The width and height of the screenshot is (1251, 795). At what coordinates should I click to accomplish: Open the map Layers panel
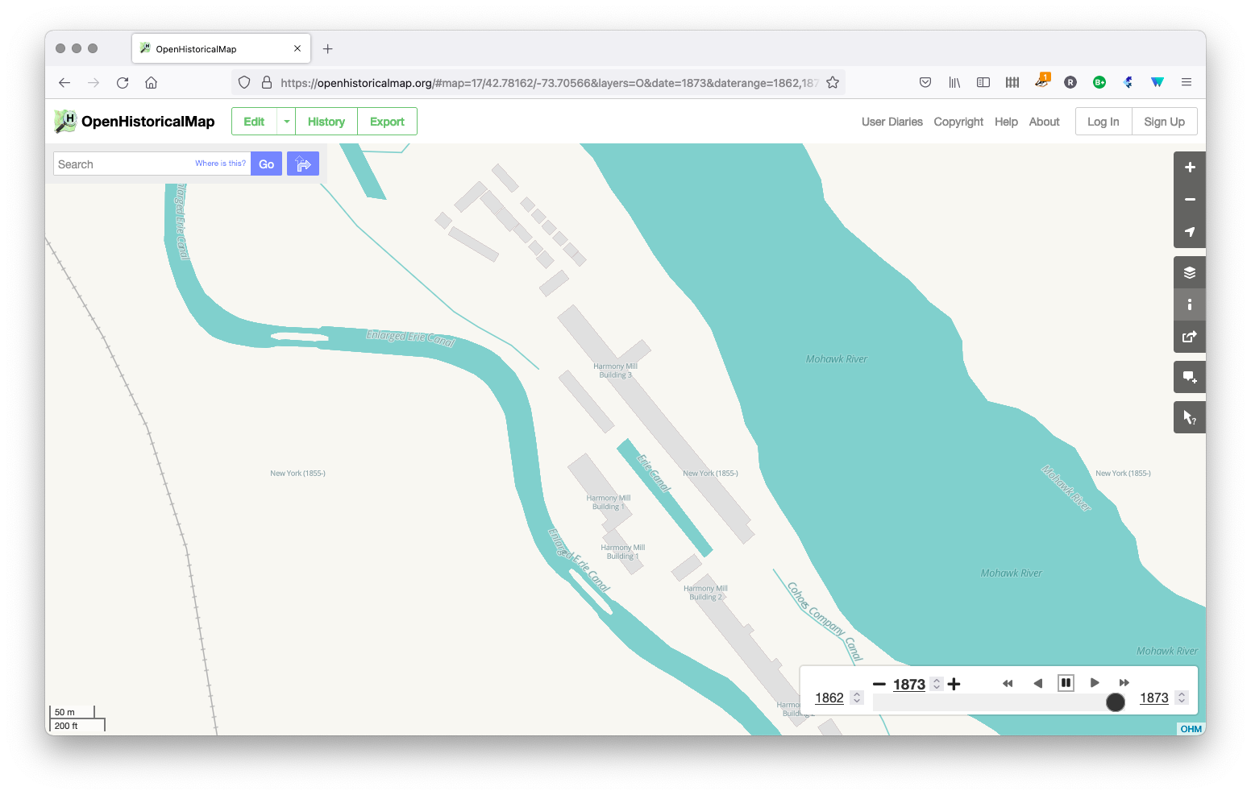pyautogui.click(x=1189, y=271)
